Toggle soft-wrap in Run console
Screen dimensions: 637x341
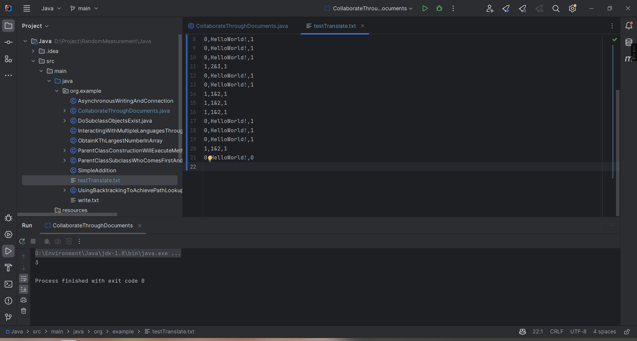click(x=24, y=278)
